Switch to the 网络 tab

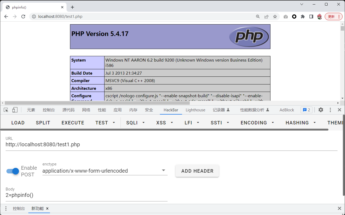(x=86, y=110)
